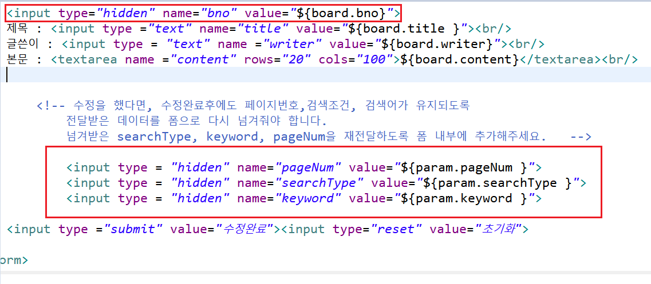Click comment line starting with 수정을 했다면
Screen dimensions: 651x284
[x=253, y=106]
